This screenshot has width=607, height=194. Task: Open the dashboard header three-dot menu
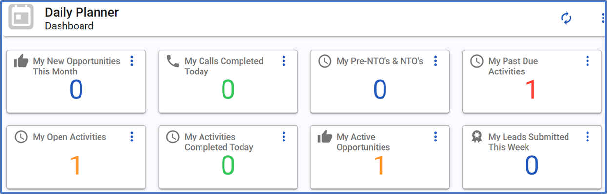(x=603, y=18)
